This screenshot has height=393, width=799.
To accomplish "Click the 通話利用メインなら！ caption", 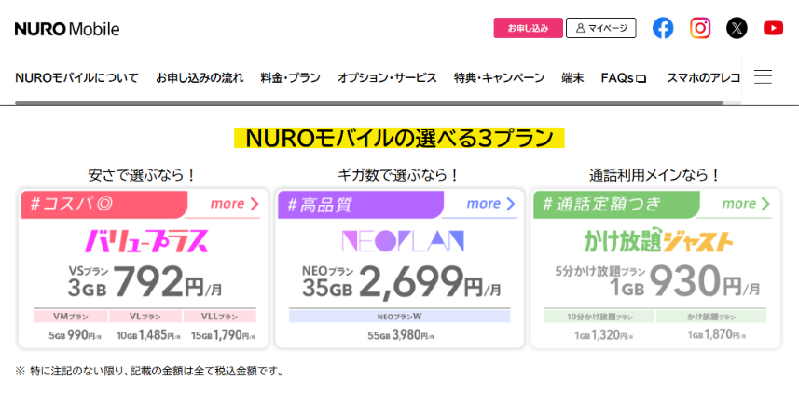I will coord(654,176).
